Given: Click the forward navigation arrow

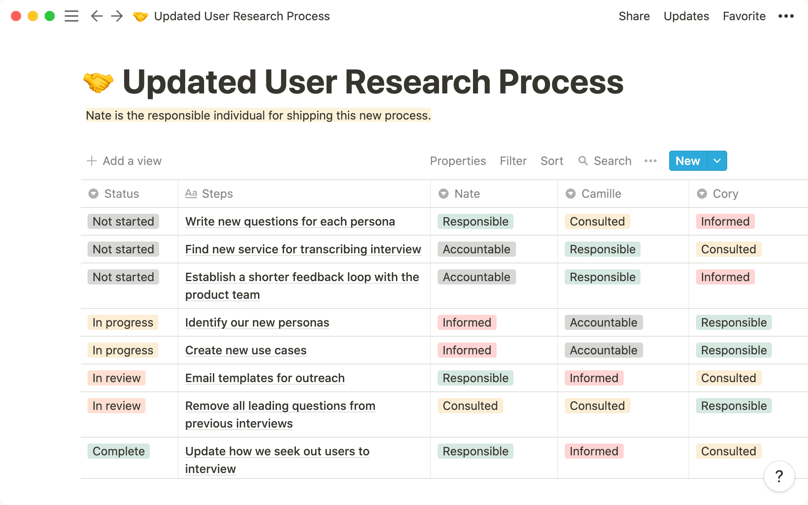Looking at the screenshot, I should [117, 16].
